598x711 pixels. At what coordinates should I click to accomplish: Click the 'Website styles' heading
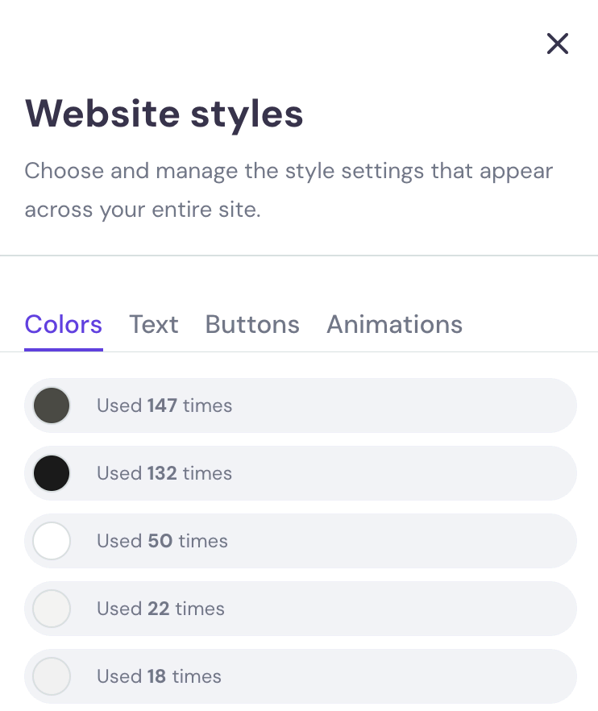coord(164,113)
